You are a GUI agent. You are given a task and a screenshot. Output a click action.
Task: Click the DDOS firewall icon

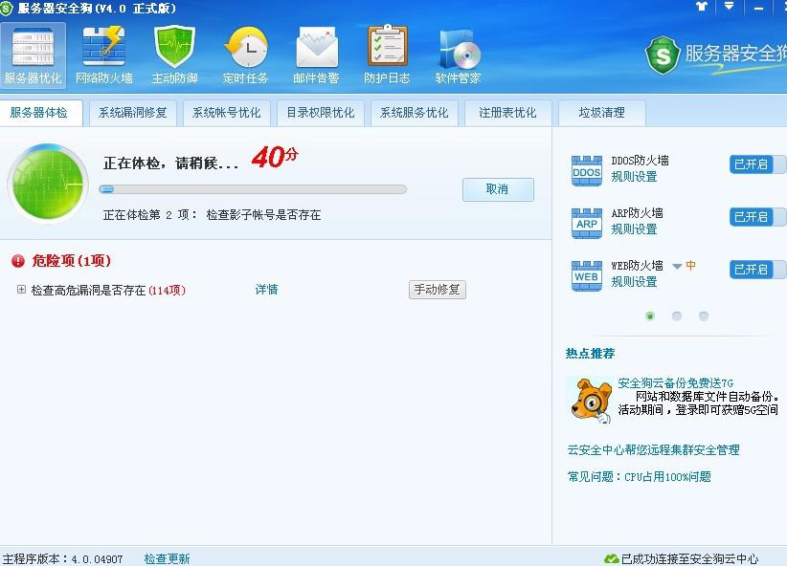pos(586,170)
